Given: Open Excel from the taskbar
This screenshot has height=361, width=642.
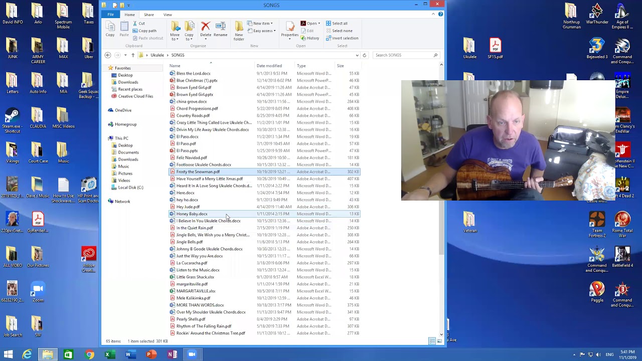Looking at the screenshot, I should click(x=107, y=354).
